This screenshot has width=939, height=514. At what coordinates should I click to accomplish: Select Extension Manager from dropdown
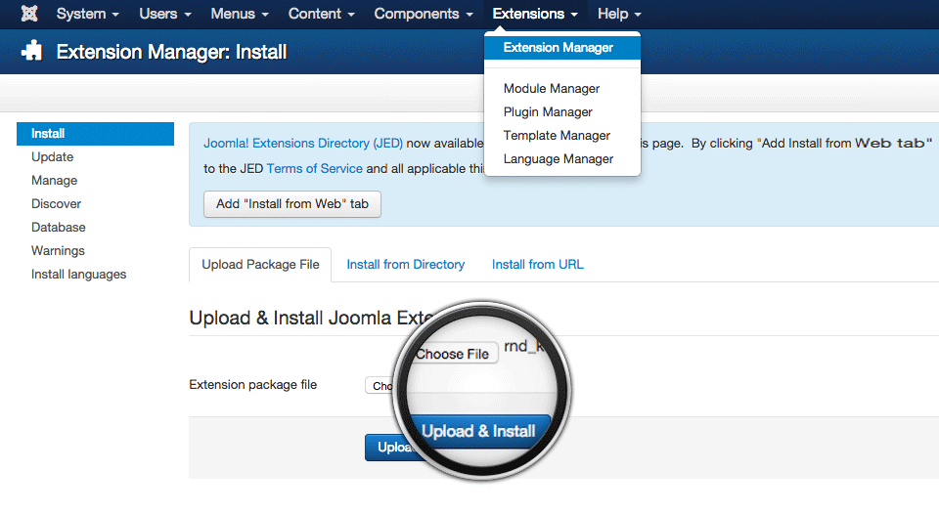561,47
